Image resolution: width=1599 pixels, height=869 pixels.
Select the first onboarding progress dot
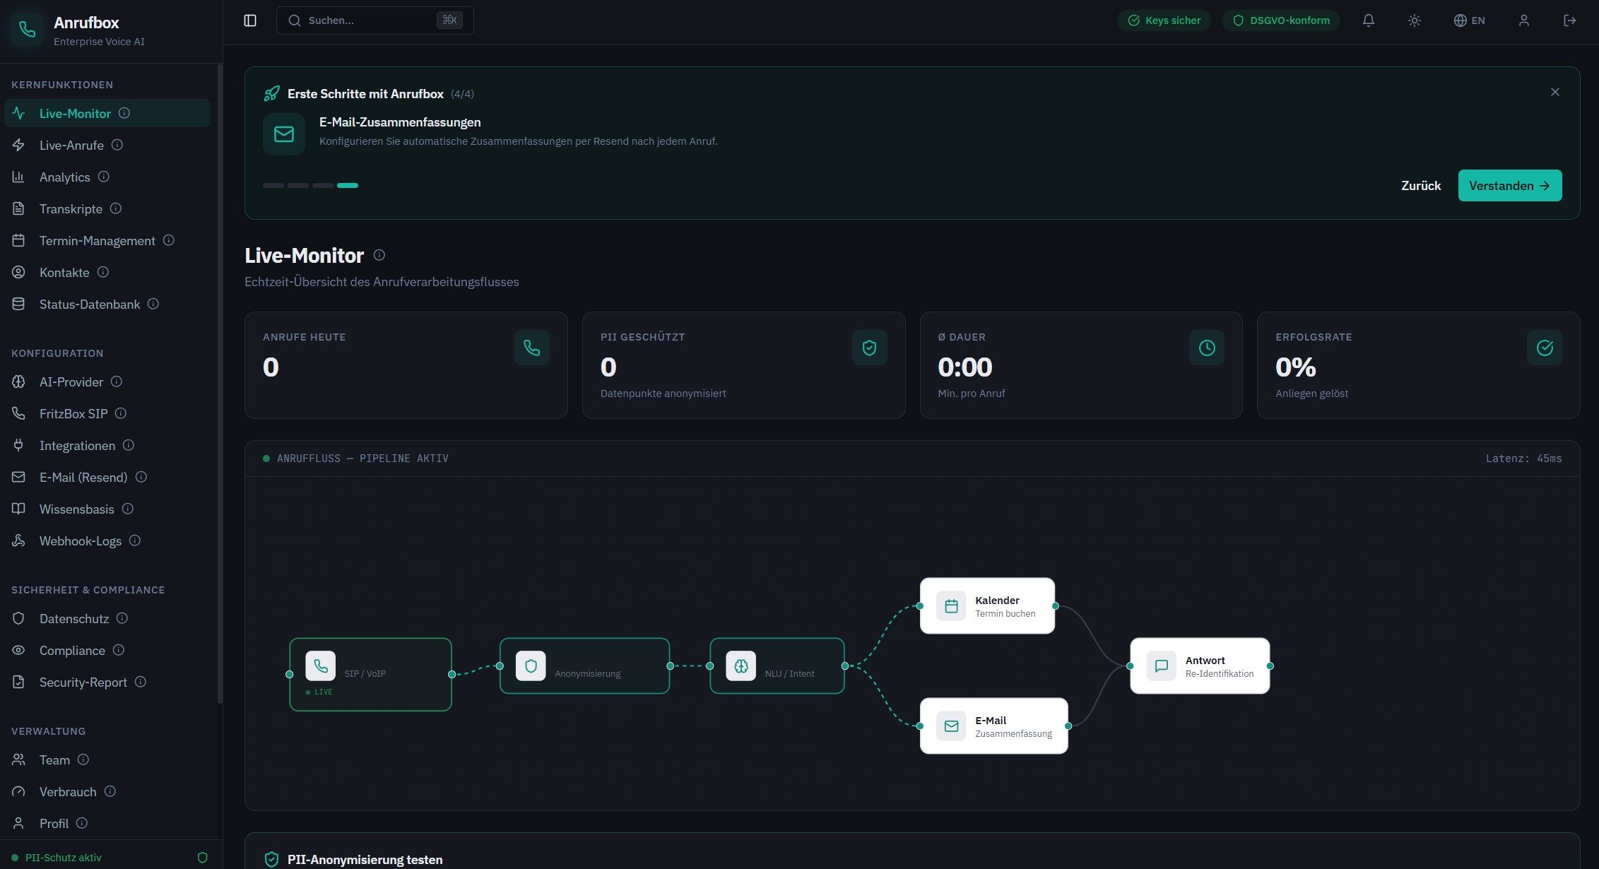[x=273, y=185]
